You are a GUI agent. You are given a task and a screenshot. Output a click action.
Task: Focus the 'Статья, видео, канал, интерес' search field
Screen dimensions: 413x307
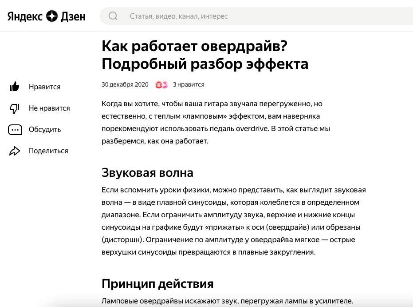coord(256,16)
